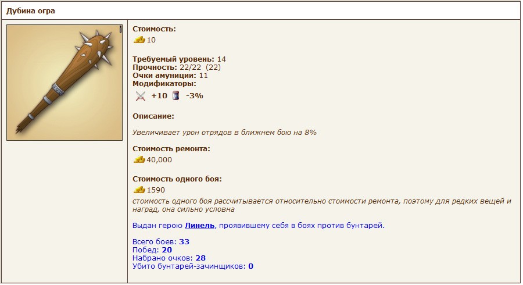
Task: Click gold icon beside repair cost 40,000
Action: tap(139, 159)
